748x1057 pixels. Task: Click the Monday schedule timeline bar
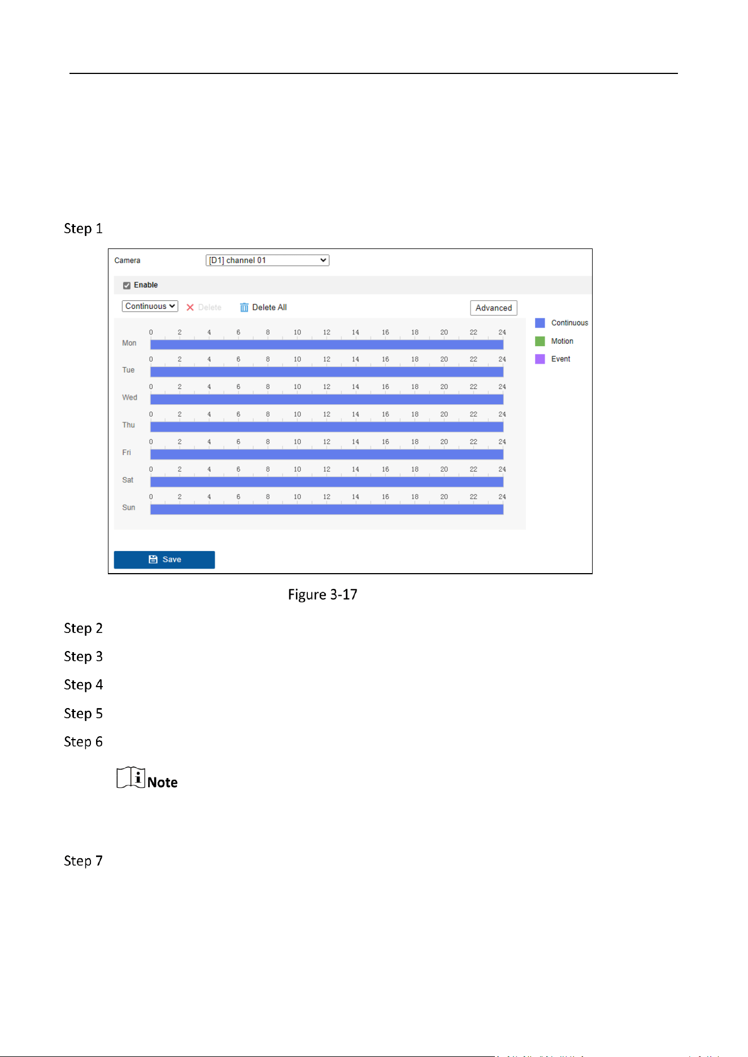(327, 344)
